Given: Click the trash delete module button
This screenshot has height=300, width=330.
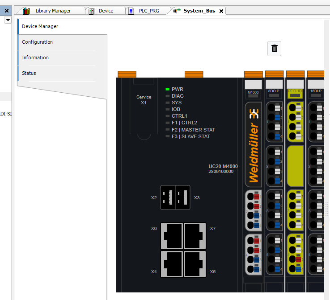Looking at the screenshot, I should point(274,49).
